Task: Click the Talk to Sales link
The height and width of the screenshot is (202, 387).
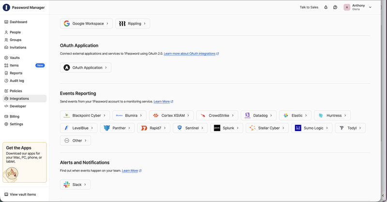Action: pyautogui.click(x=309, y=7)
